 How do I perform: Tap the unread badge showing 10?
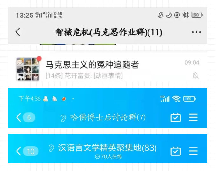(x=31, y=151)
